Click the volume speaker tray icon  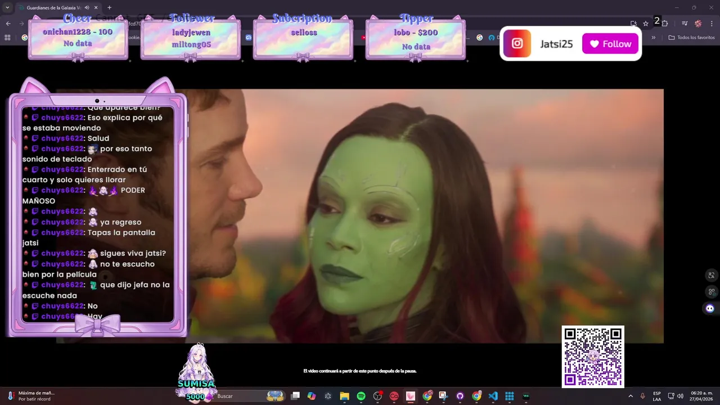coord(680,396)
